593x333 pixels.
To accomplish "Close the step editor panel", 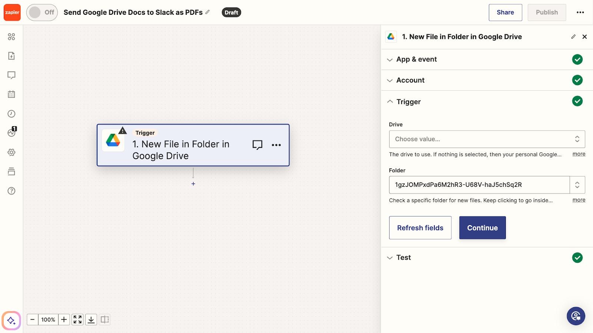I will pyautogui.click(x=584, y=37).
